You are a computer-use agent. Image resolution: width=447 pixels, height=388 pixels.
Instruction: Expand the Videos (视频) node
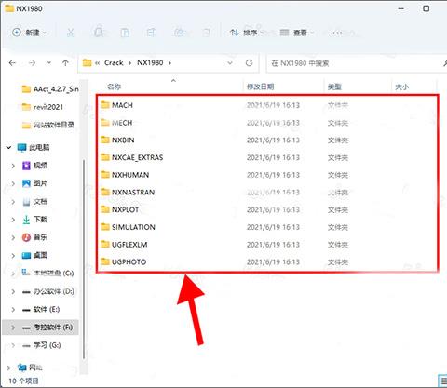(13, 166)
